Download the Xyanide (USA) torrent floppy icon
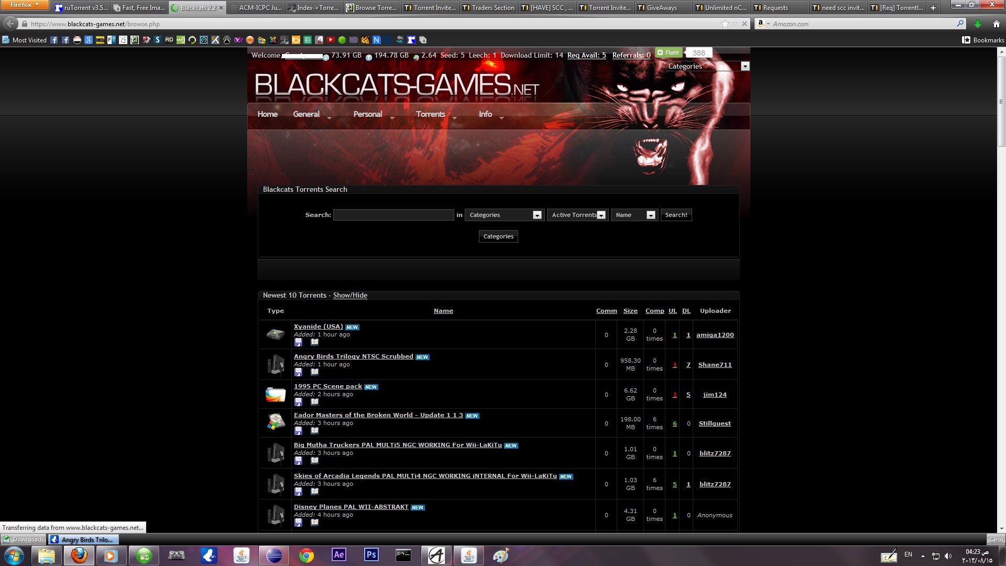Image resolution: width=1006 pixels, height=566 pixels. 298,342
